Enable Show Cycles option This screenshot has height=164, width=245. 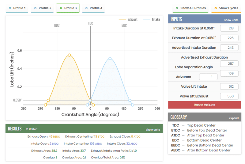click(226, 8)
